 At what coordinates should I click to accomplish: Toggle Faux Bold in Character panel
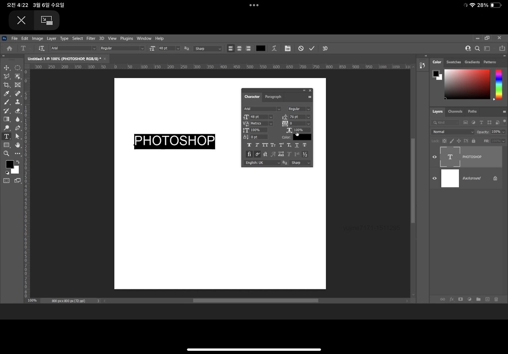(x=249, y=145)
